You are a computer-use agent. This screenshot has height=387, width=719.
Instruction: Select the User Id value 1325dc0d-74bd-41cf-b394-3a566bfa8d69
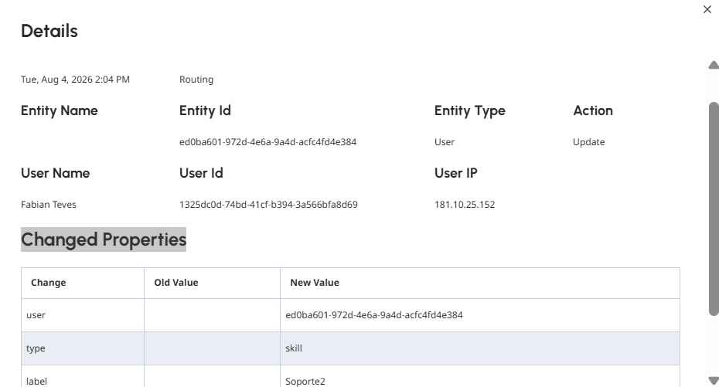click(268, 204)
